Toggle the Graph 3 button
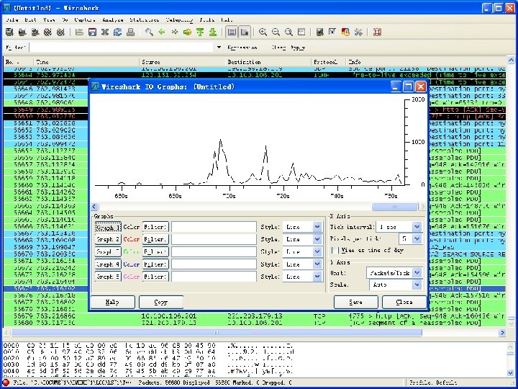Viewport: 518px width, 389px height. (108, 252)
